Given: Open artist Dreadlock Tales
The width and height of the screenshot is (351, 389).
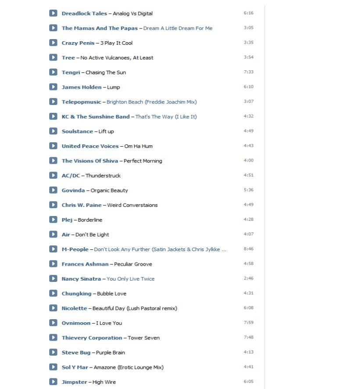Looking at the screenshot, I should point(84,14).
